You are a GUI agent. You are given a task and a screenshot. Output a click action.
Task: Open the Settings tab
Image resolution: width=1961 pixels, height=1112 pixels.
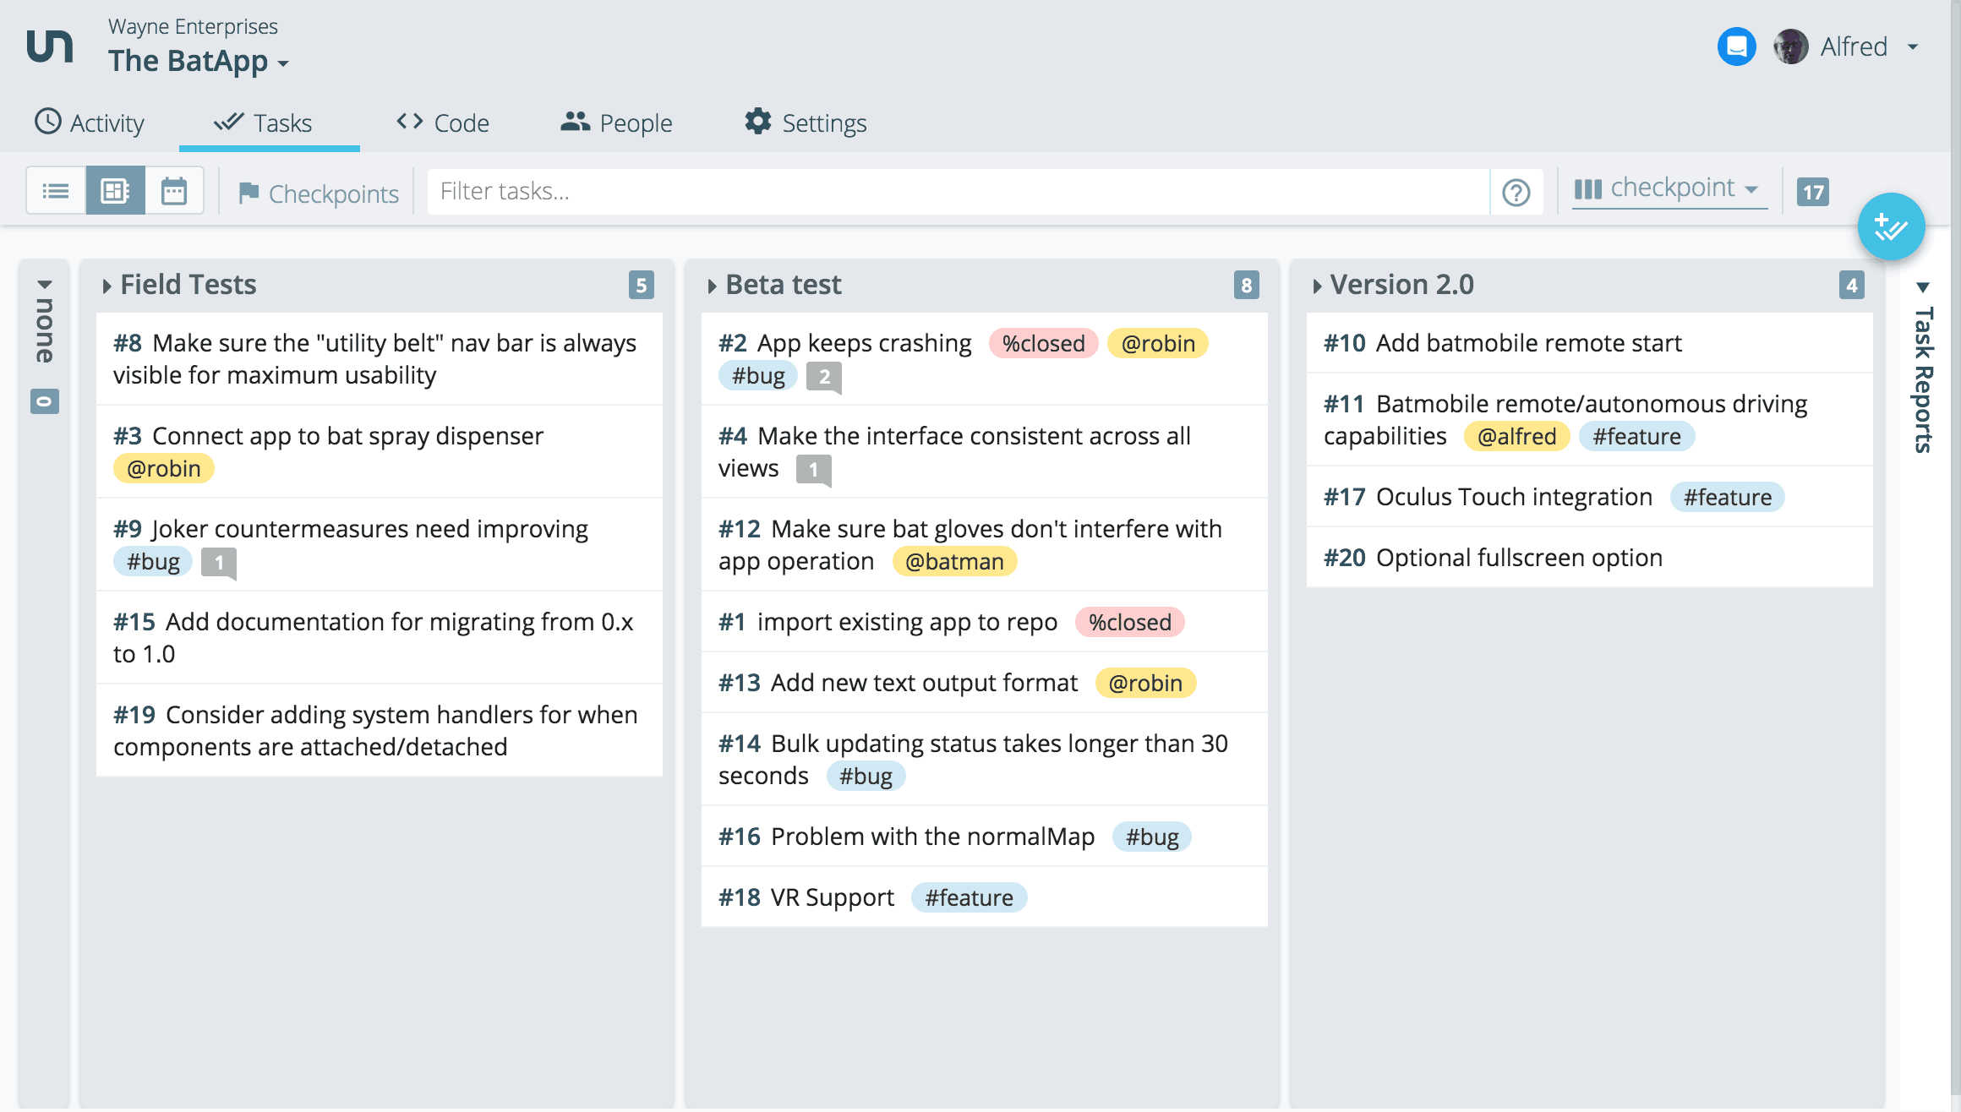coord(806,123)
